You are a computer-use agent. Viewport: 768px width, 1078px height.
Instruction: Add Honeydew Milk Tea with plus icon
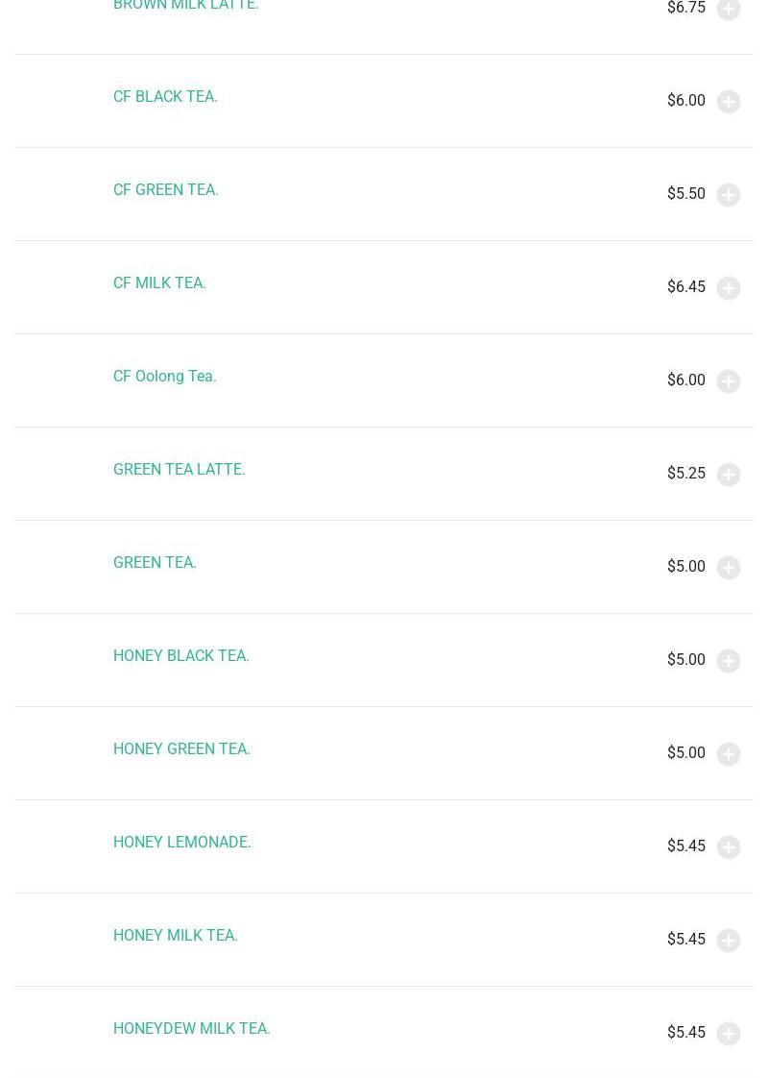pos(729,1034)
